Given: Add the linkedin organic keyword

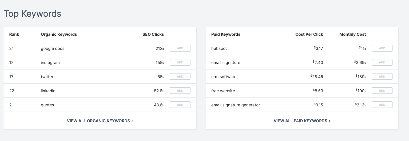Looking at the screenshot, I should (180, 91).
